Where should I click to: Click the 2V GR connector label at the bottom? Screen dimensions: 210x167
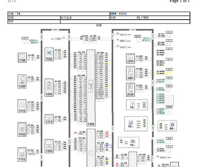click(124, 163)
